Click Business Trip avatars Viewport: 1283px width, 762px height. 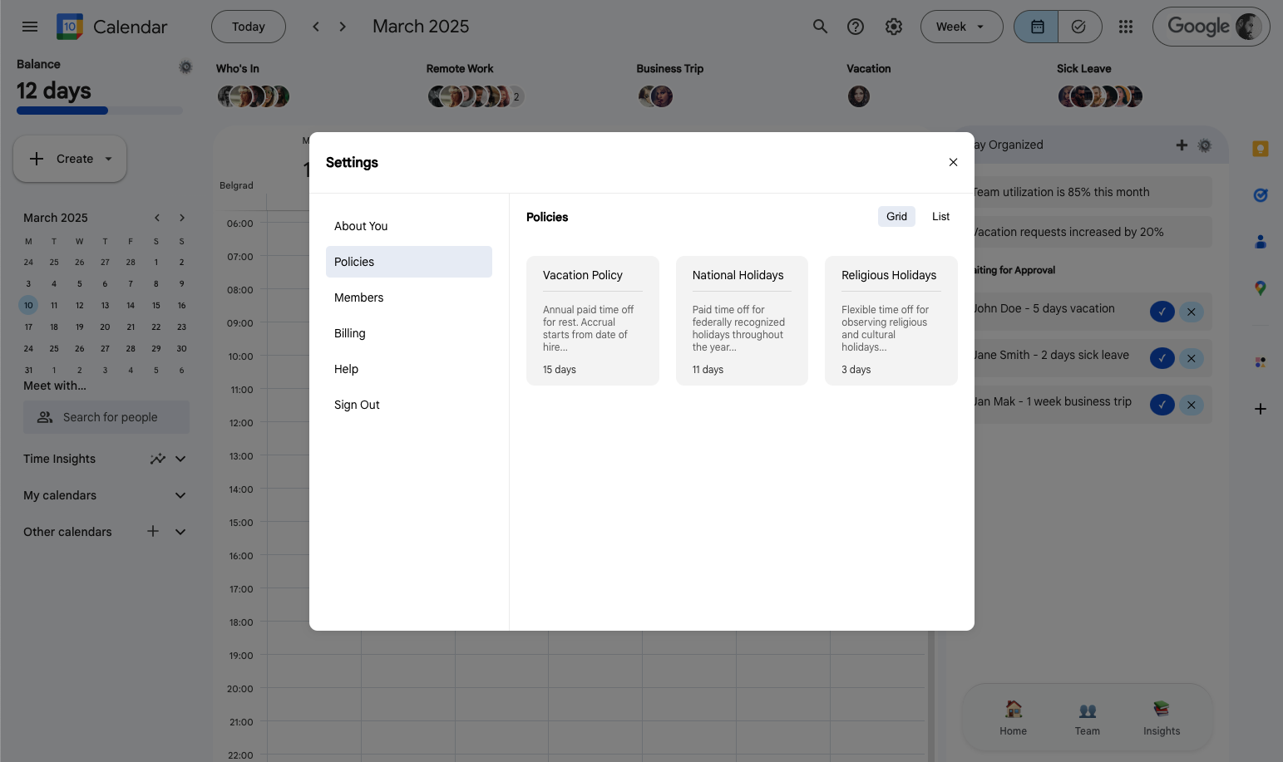[655, 96]
